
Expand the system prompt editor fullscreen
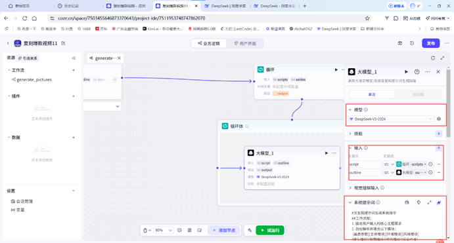click(x=429, y=202)
